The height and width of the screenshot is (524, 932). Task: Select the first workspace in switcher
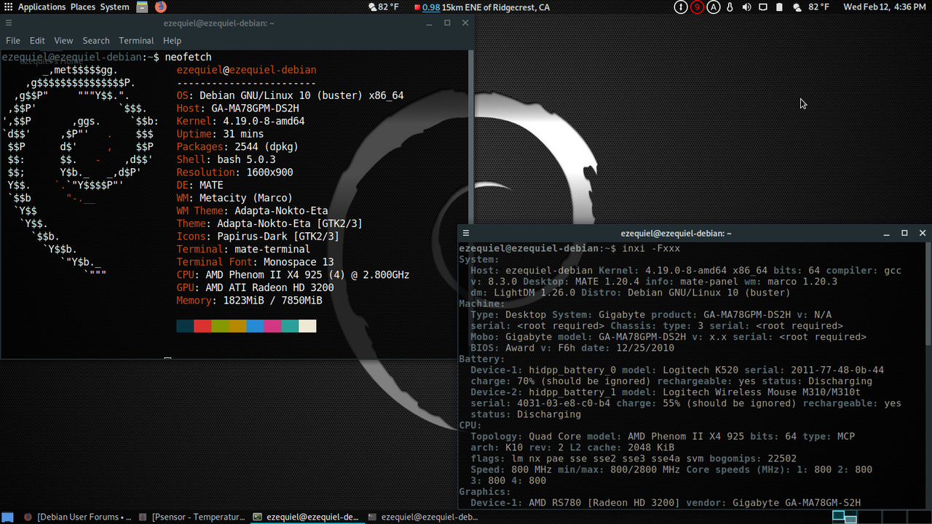pos(844,517)
